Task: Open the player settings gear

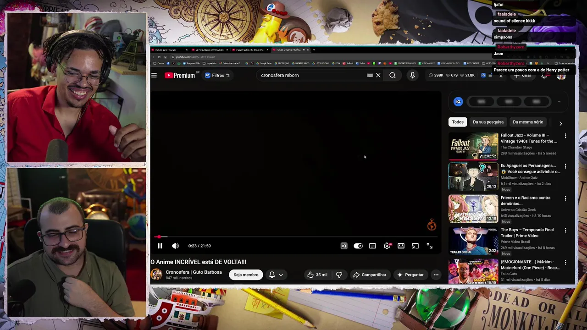Action: coord(387,246)
